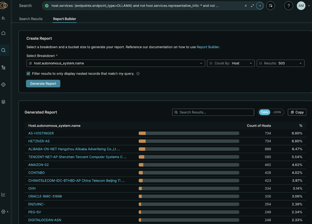The width and height of the screenshot is (312, 224).
Task: Change the Count By: Host dropdown
Action: (230, 63)
